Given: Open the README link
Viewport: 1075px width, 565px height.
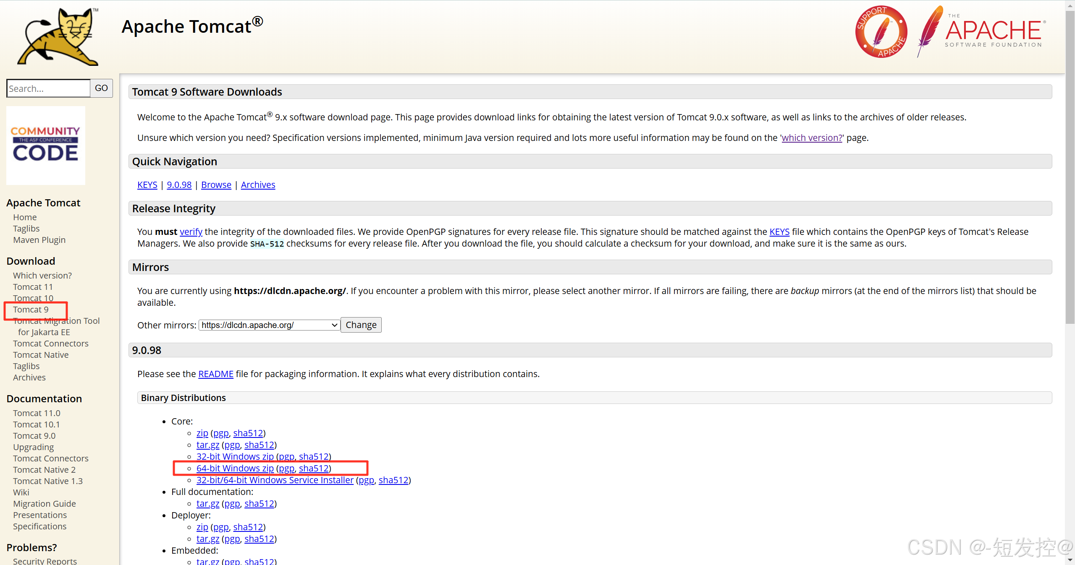Looking at the screenshot, I should [215, 374].
